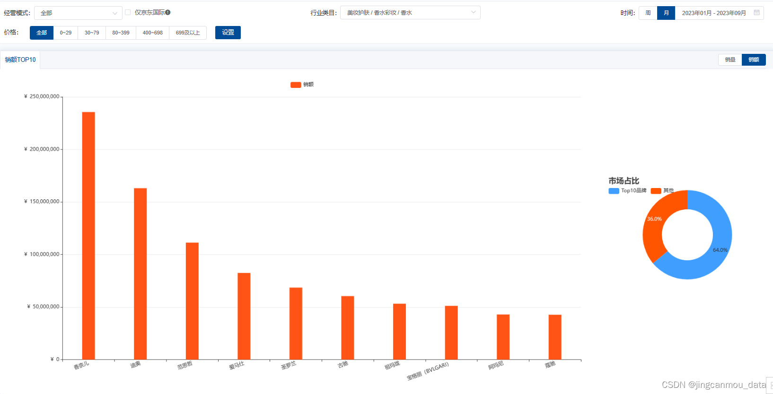Click the info icon beside 仅京东国际
Viewport: 773px width, 394px height.
pyautogui.click(x=168, y=12)
